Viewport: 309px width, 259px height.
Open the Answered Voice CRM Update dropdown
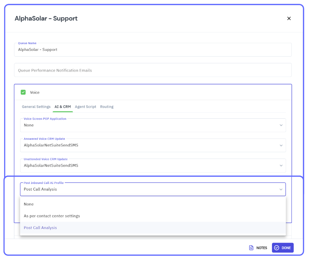coord(150,145)
